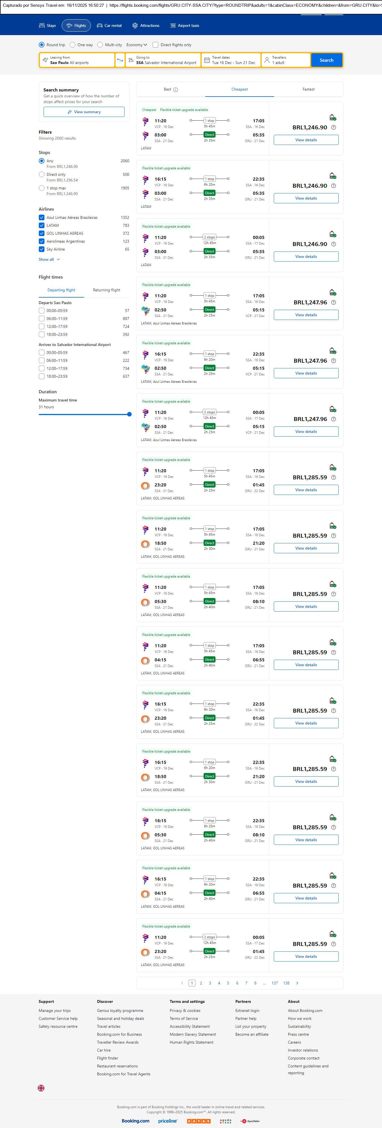Click the help icon next to the BRL1,247.96 price

pyautogui.click(x=333, y=303)
